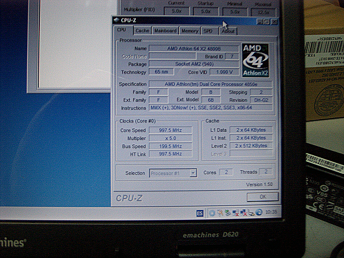Open the Mainboard tab
The height and width of the screenshot is (258, 344).
[165, 31]
